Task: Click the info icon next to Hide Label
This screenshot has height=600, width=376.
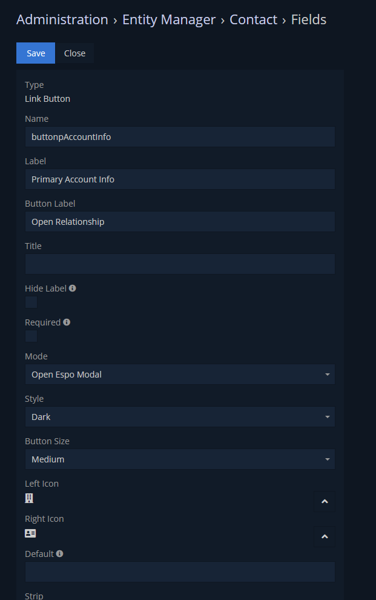Action: (72, 288)
